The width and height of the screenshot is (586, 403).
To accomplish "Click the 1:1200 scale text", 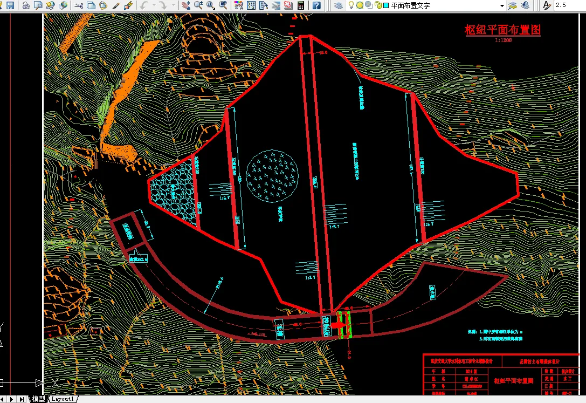I will 503,40.
